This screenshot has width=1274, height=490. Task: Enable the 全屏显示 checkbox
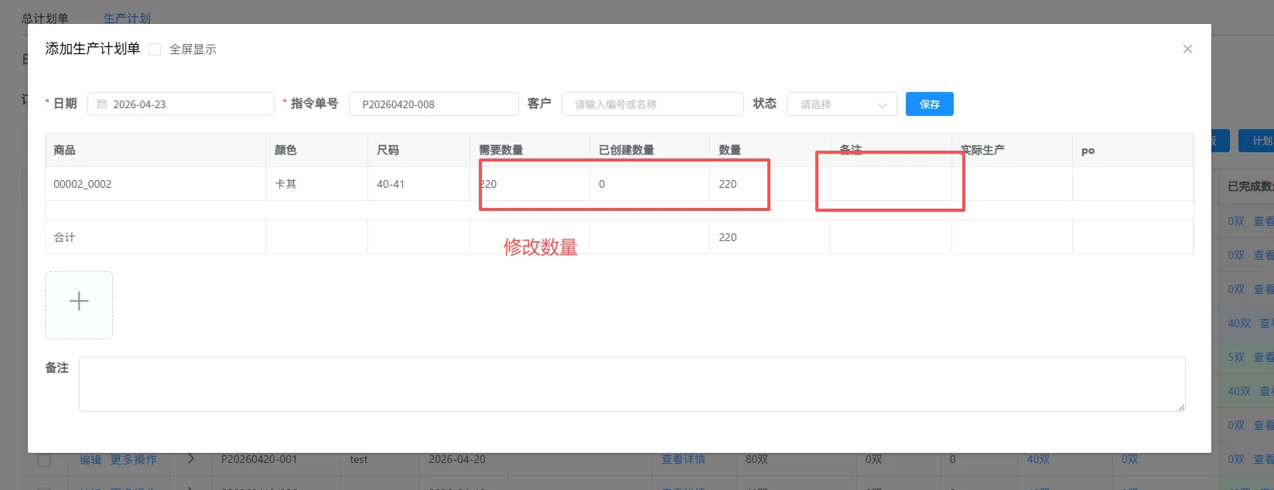[x=155, y=49]
